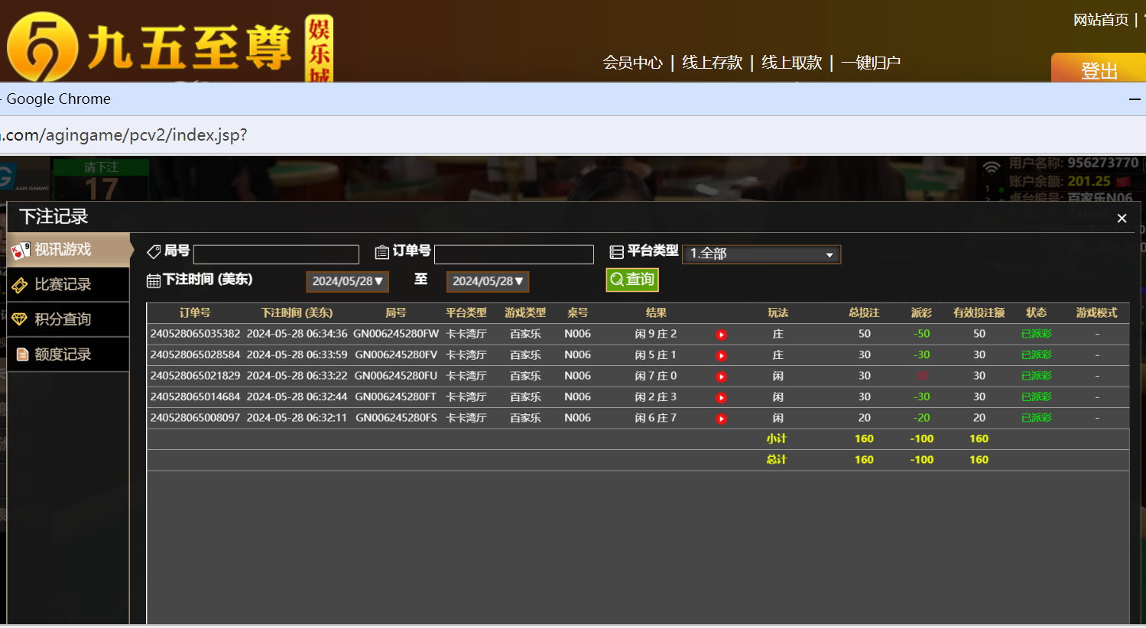Click 网站首页 menu item
This screenshot has height=628, width=1146.
point(1101,20)
